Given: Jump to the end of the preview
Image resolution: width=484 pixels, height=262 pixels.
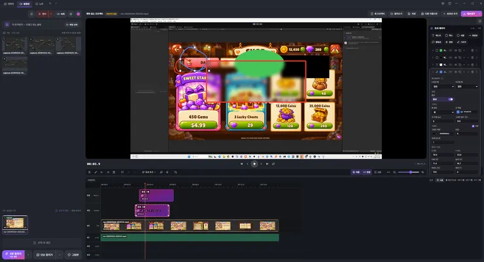Looking at the screenshot, I should [x=268, y=164].
